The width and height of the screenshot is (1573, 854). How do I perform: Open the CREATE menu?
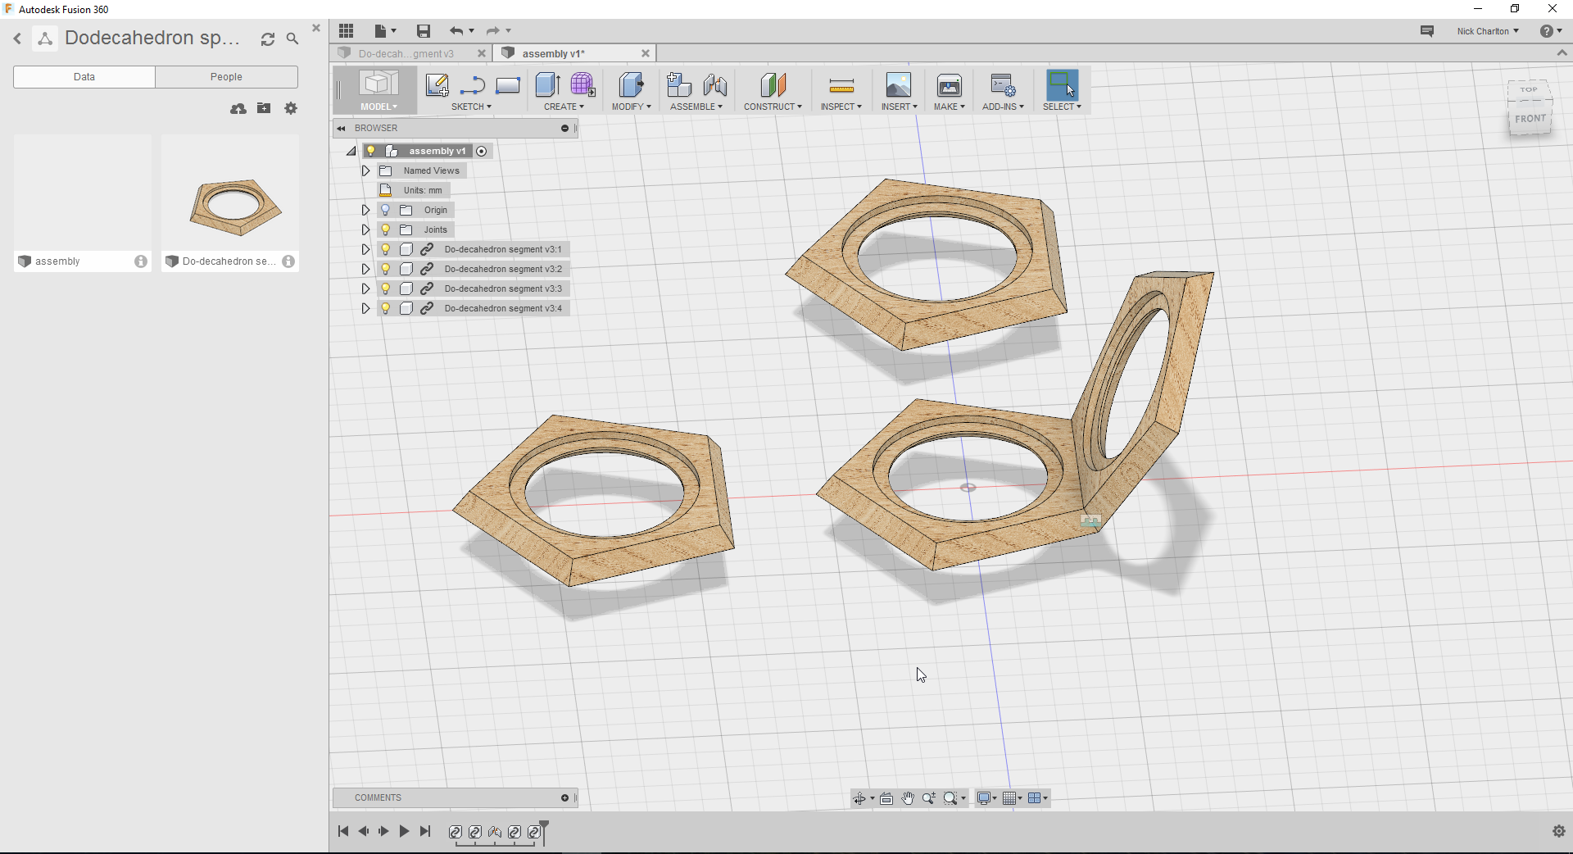click(x=564, y=107)
